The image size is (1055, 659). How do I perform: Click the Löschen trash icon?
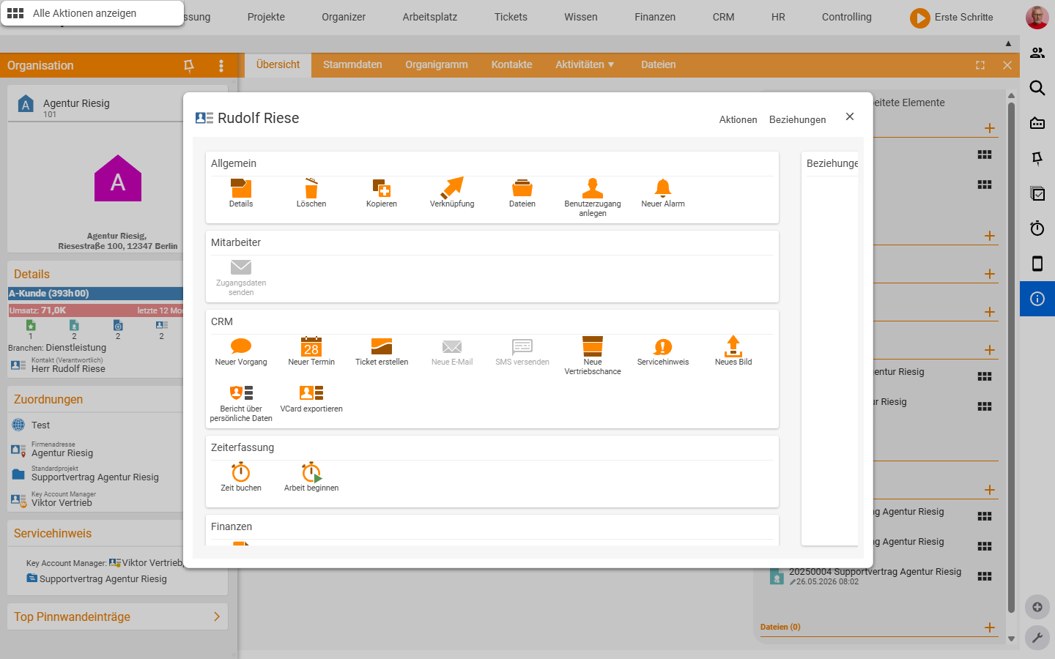(x=311, y=188)
